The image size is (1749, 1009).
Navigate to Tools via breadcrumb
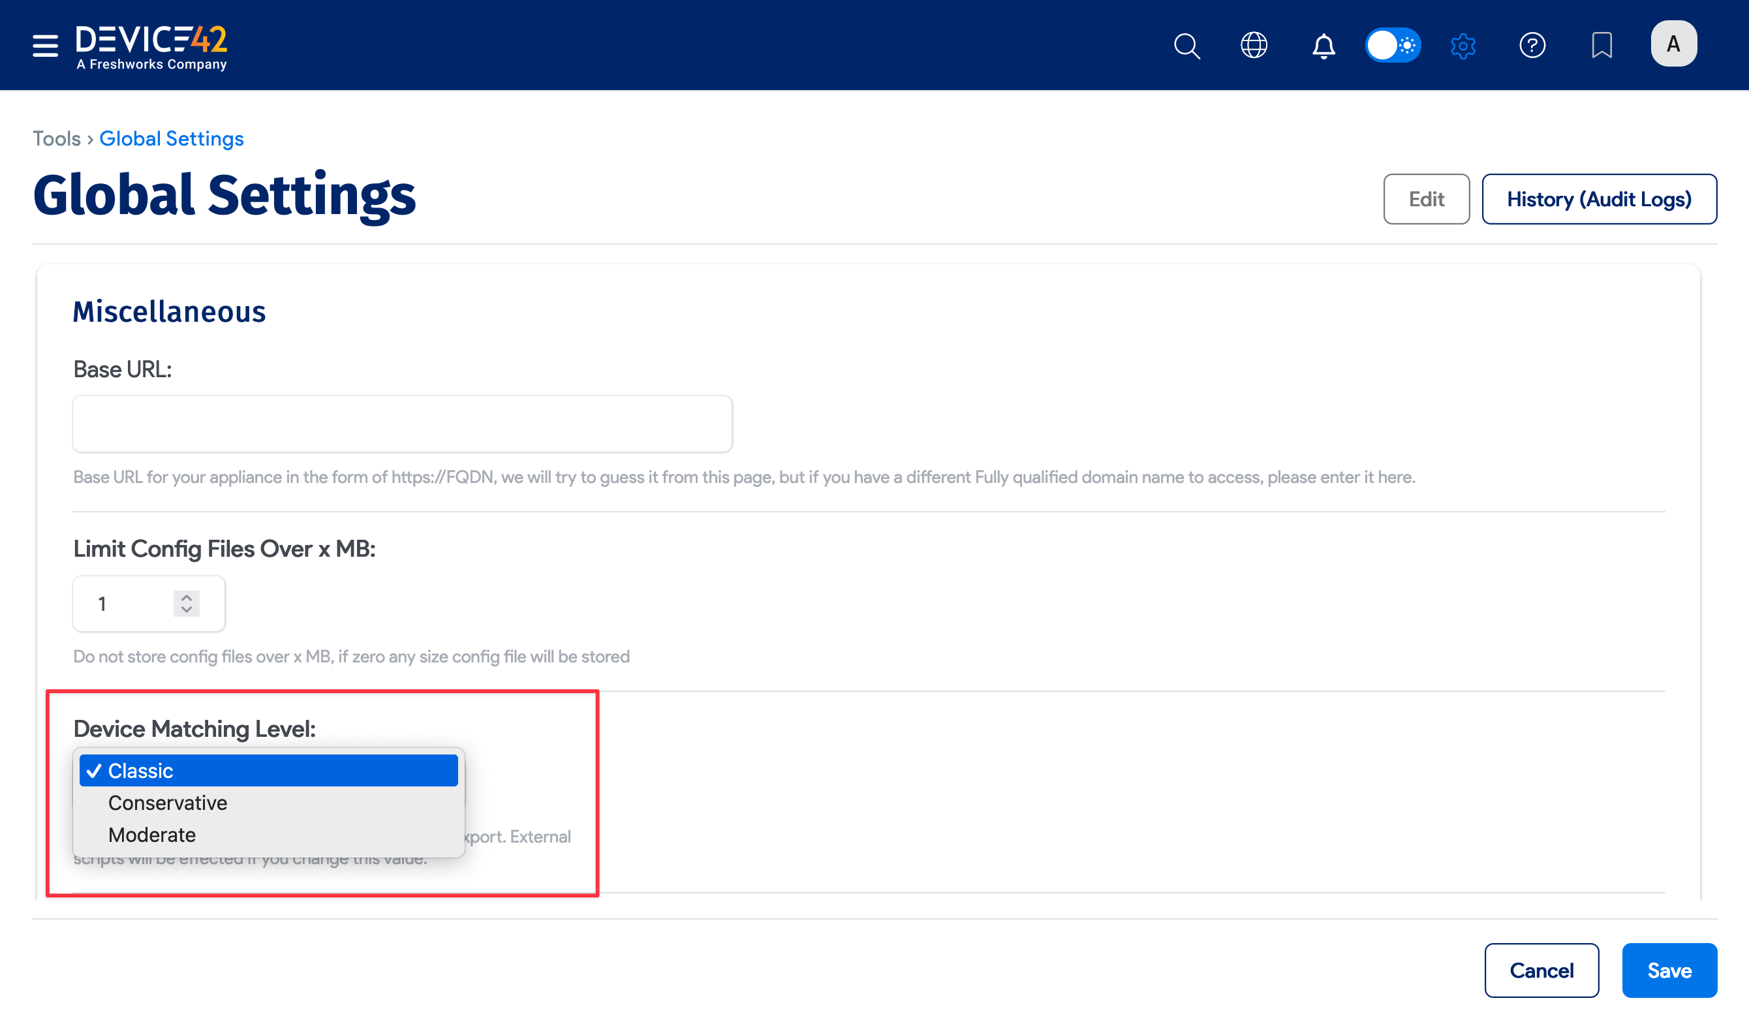click(x=57, y=138)
